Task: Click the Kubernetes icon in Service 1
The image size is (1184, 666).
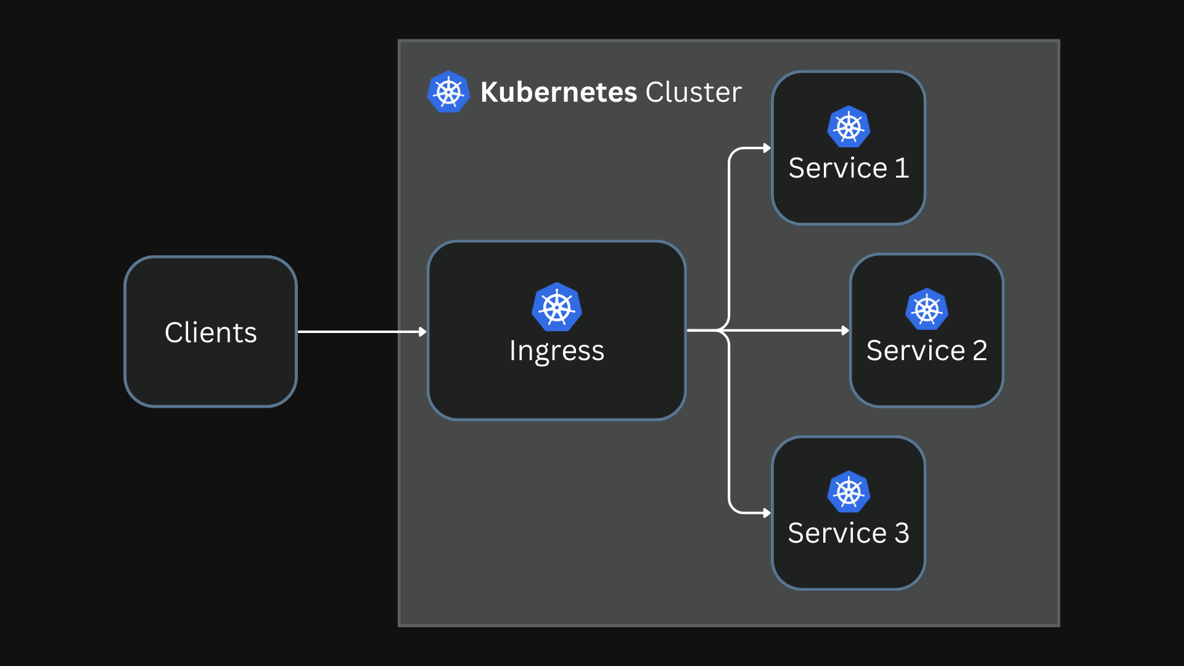Action: [848, 126]
